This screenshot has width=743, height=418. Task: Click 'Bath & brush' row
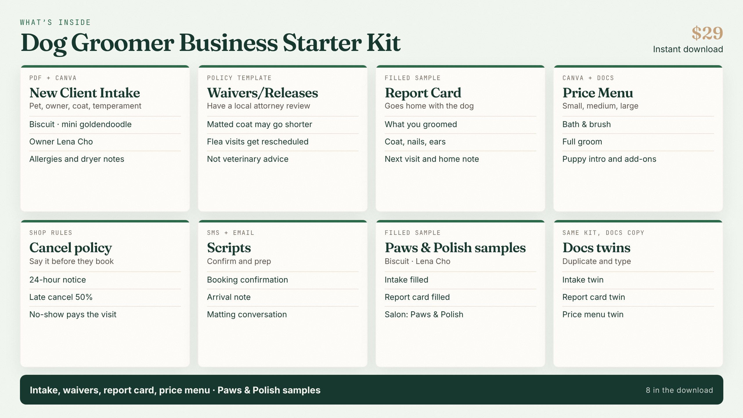(638, 125)
